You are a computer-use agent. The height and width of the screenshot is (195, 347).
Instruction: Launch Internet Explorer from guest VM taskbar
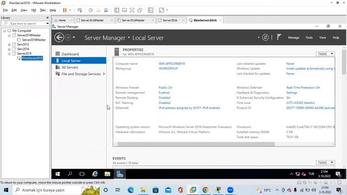(x=95, y=174)
